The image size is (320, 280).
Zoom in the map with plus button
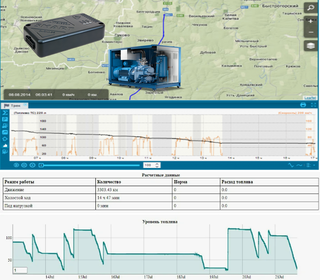coord(311,21)
